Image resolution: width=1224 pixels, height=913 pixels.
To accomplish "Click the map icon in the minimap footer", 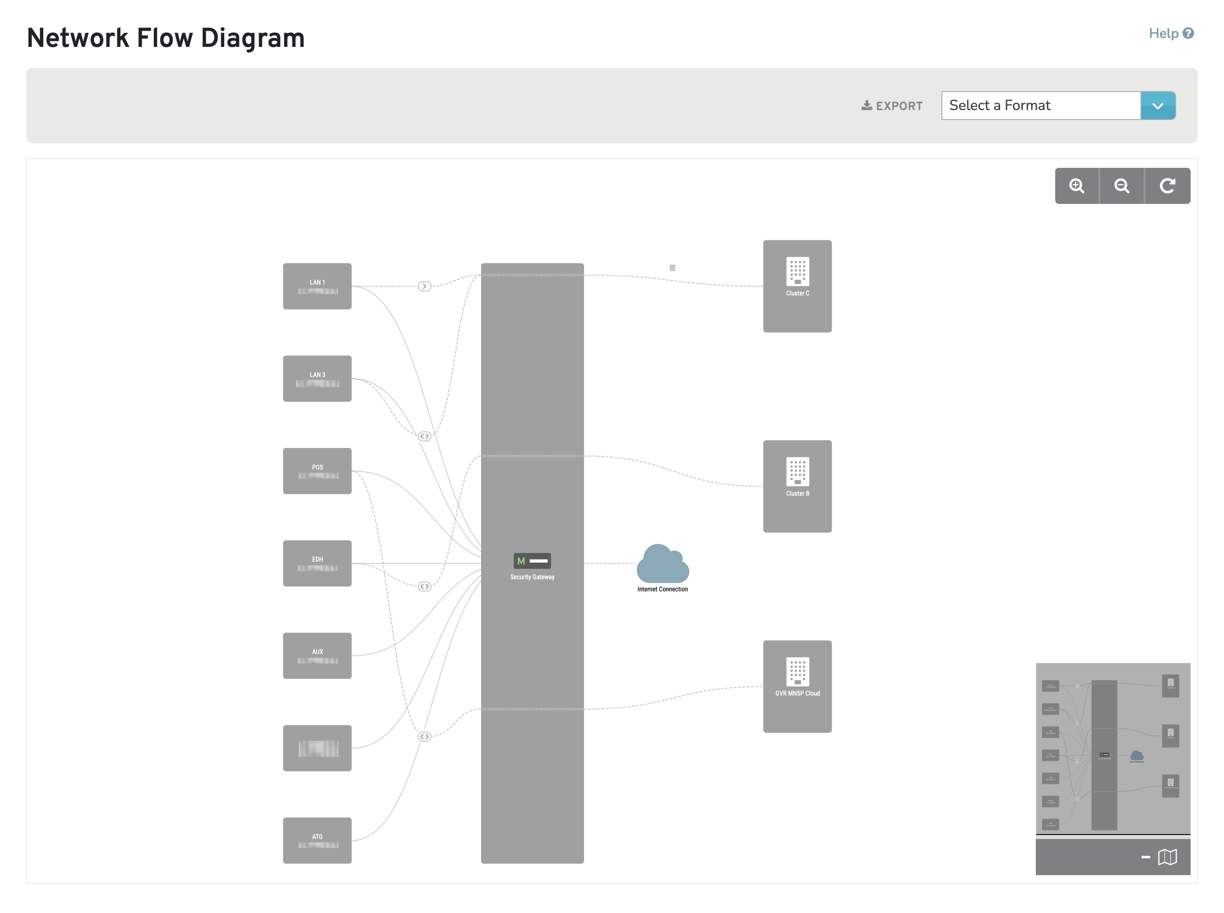I will tap(1167, 857).
